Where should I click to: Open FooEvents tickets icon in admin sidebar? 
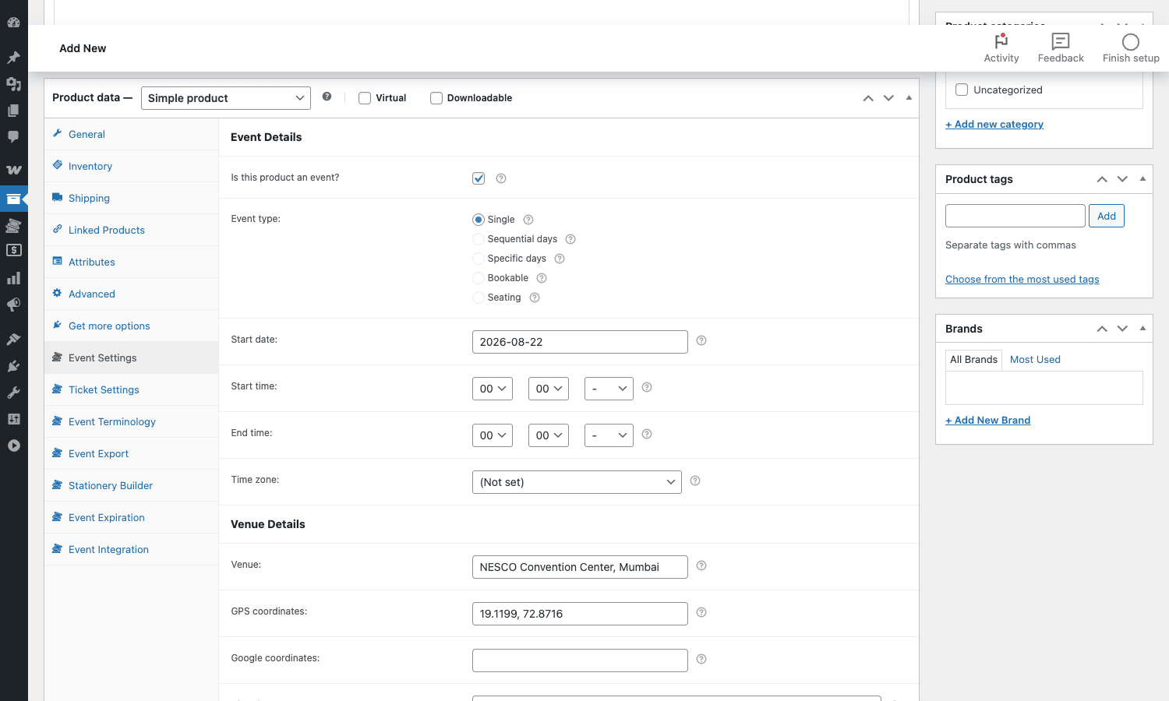pos(13,225)
